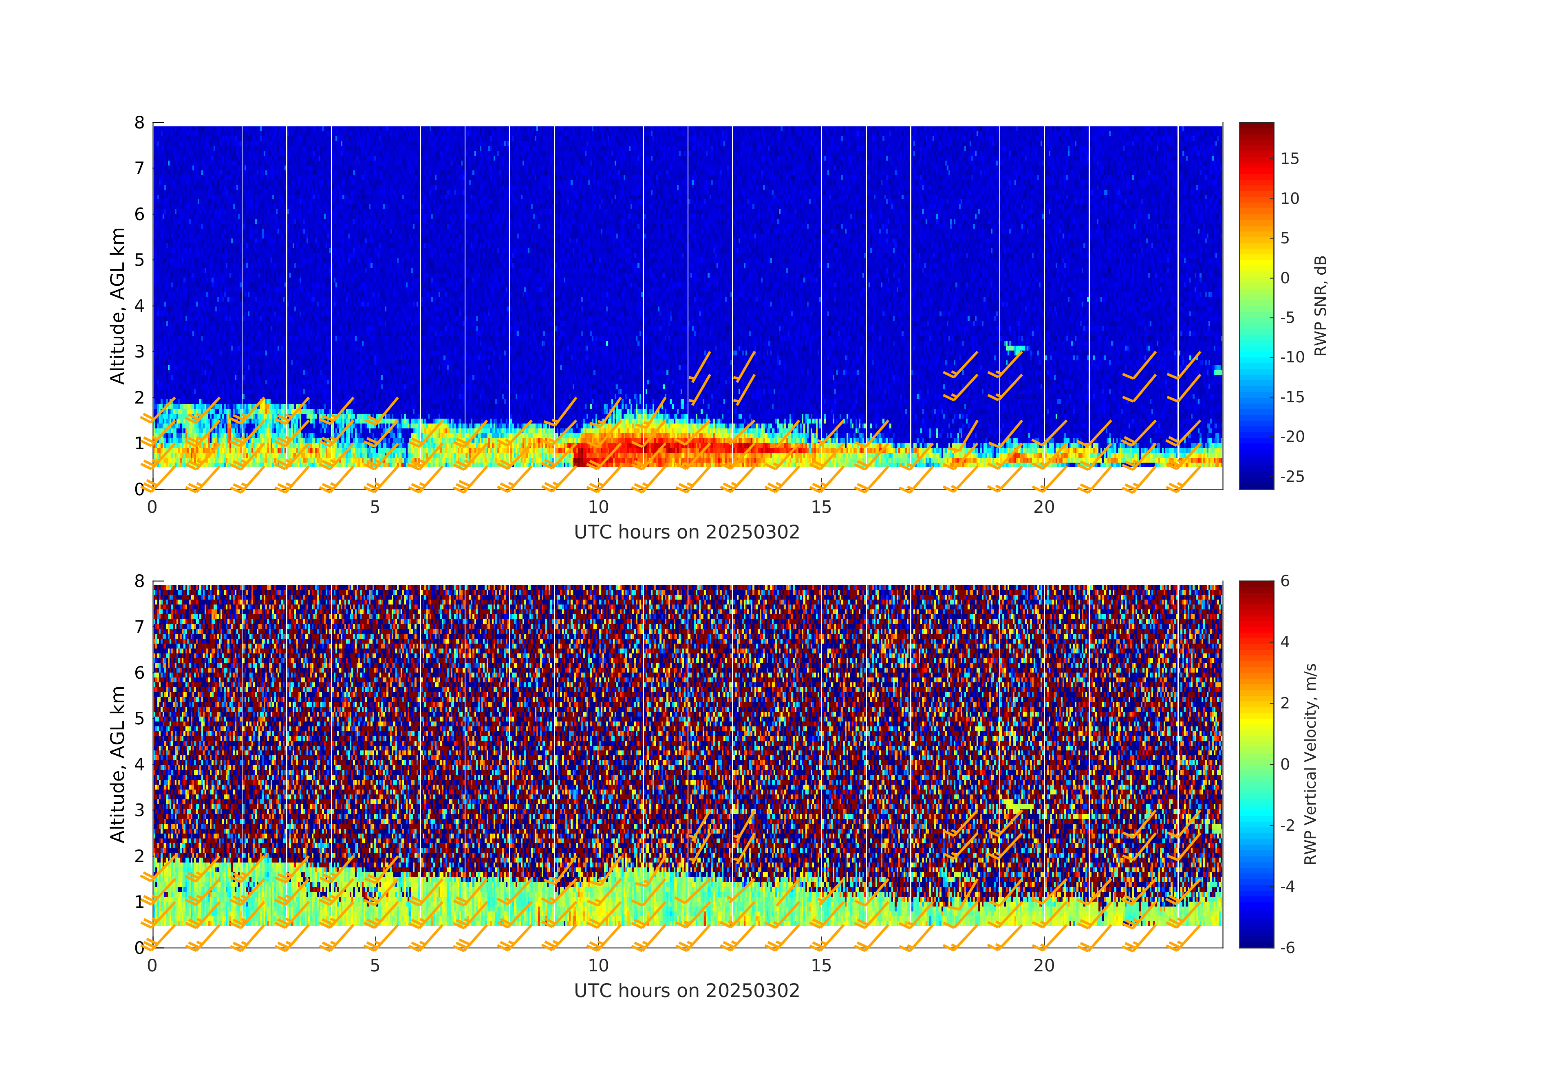This screenshot has height=1070, width=1559.
Task: Click the RWP SNR colorbar label
Action: (1320, 305)
